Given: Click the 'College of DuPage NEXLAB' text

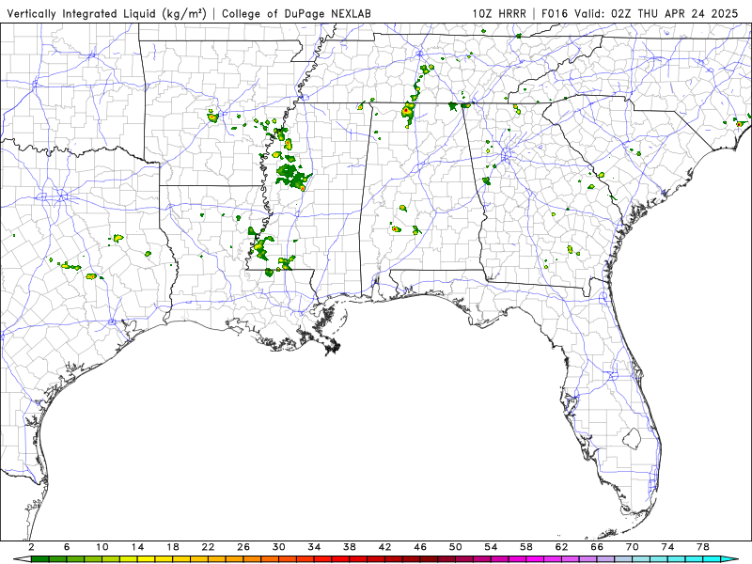Looking at the screenshot, I should click(x=296, y=13).
